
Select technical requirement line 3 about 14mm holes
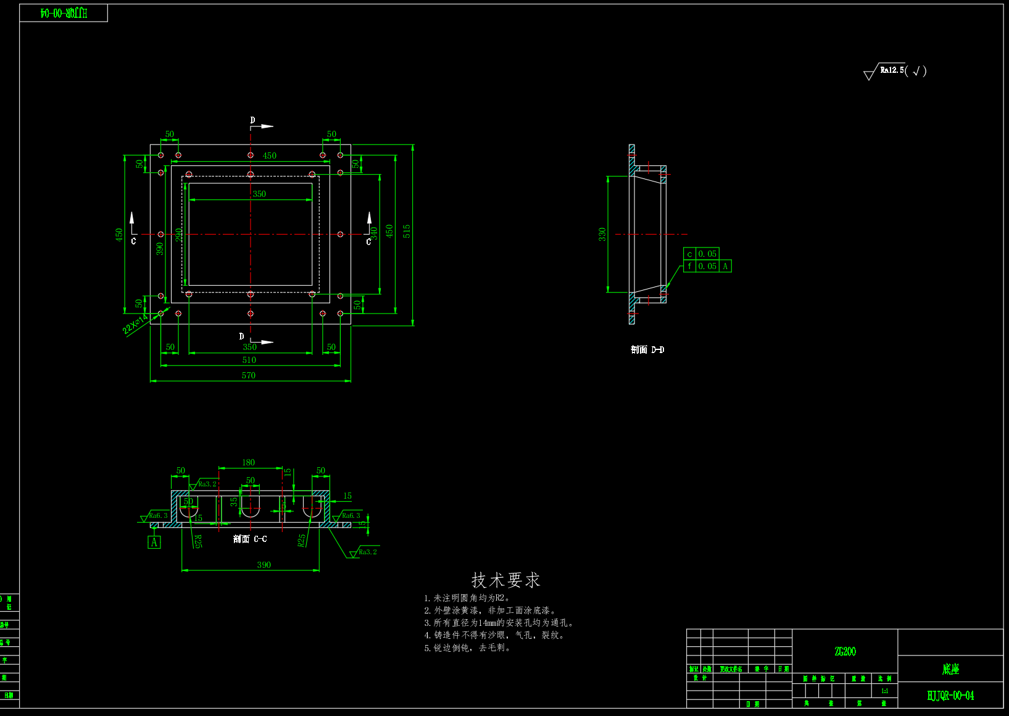point(500,623)
